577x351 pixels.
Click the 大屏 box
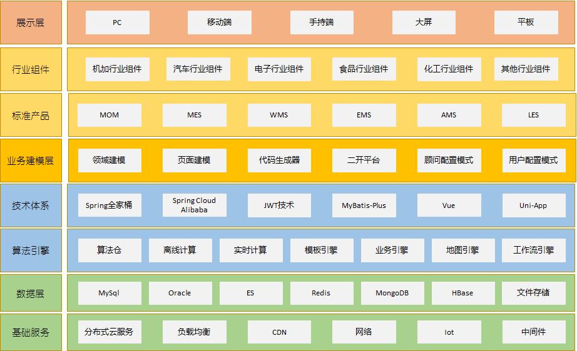point(424,22)
